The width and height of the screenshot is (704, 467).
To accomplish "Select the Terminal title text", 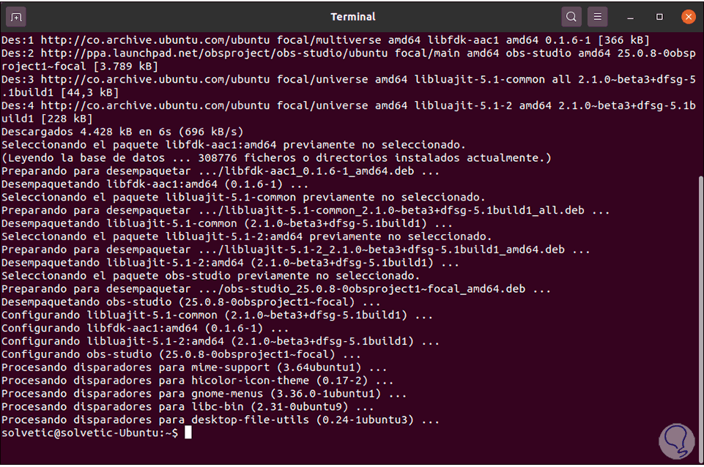I will point(352,16).
